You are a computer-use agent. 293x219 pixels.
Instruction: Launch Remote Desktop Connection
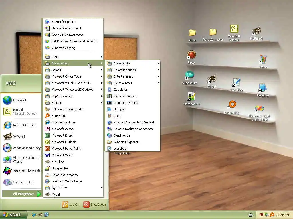[x=133, y=129]
